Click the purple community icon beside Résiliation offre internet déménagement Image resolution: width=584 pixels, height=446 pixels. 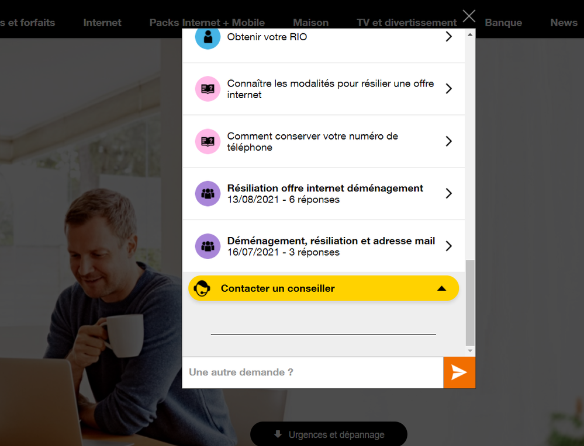pyautogui.click(x=208, y=193)
